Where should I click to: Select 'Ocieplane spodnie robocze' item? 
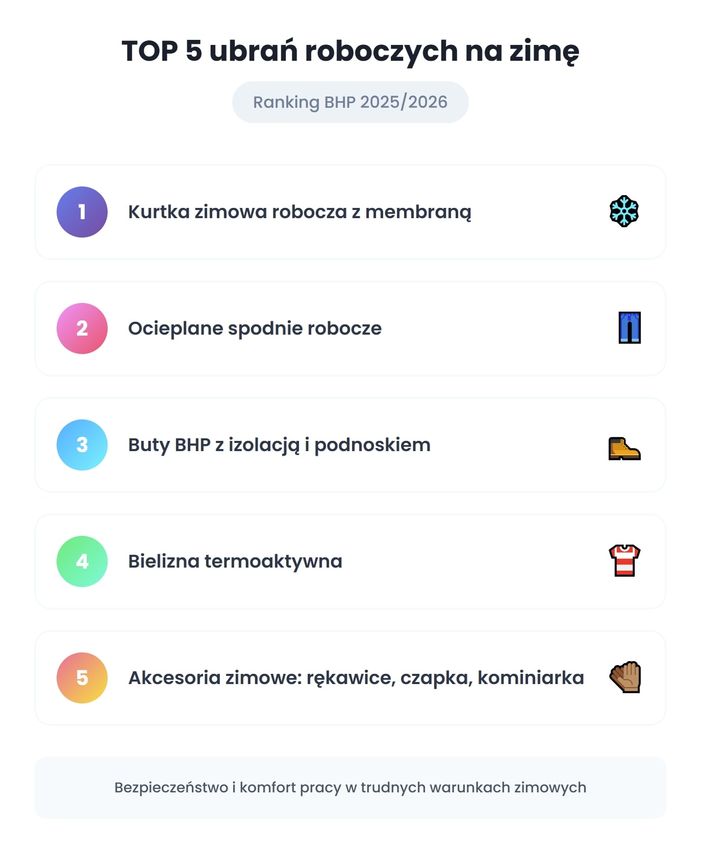click(255, 328)
